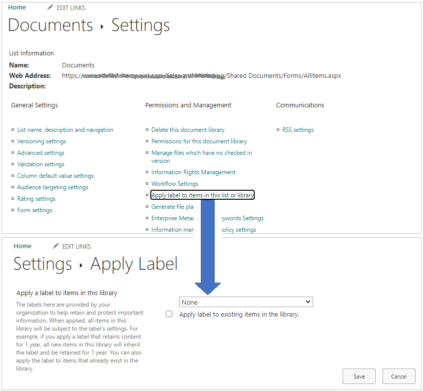
Task: Click the EDIT LINKS pencil icon at top
Action: [x=48, y=7]
